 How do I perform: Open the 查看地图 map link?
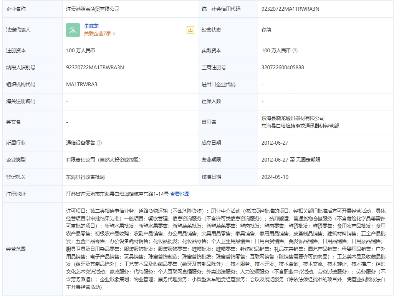coord(180,194)
